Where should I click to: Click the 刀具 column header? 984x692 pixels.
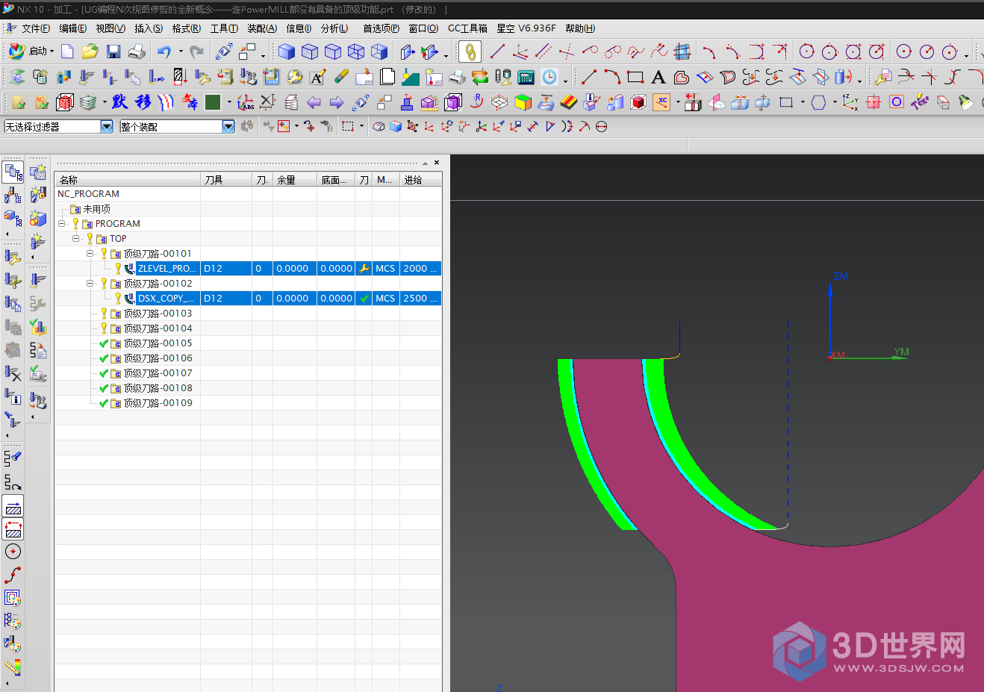226,179
